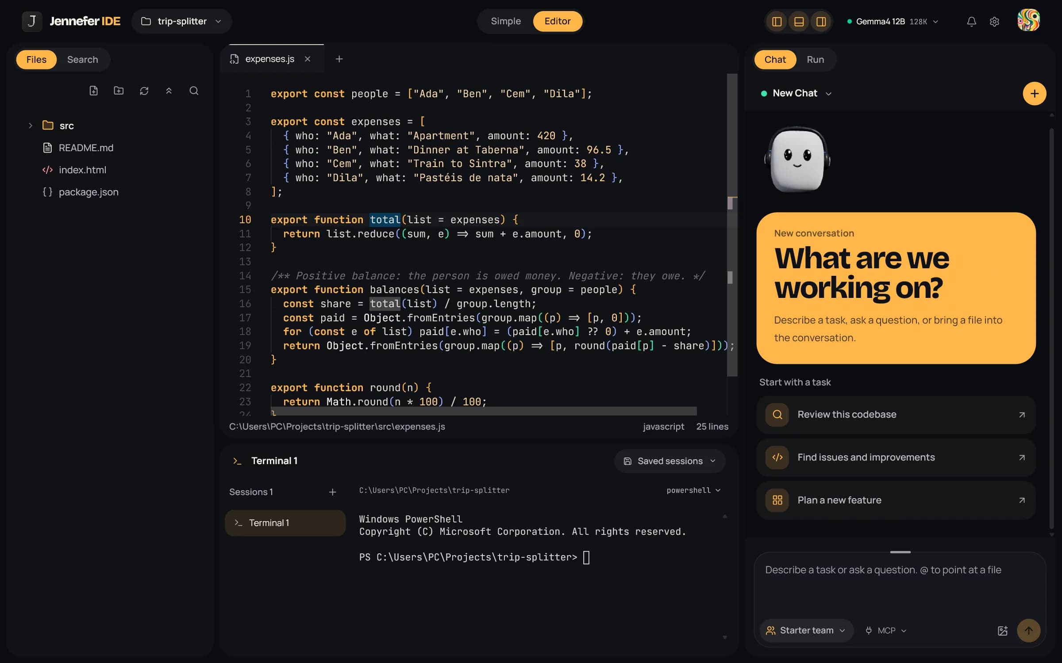Select Terminal 1 session

click(285, 523)
